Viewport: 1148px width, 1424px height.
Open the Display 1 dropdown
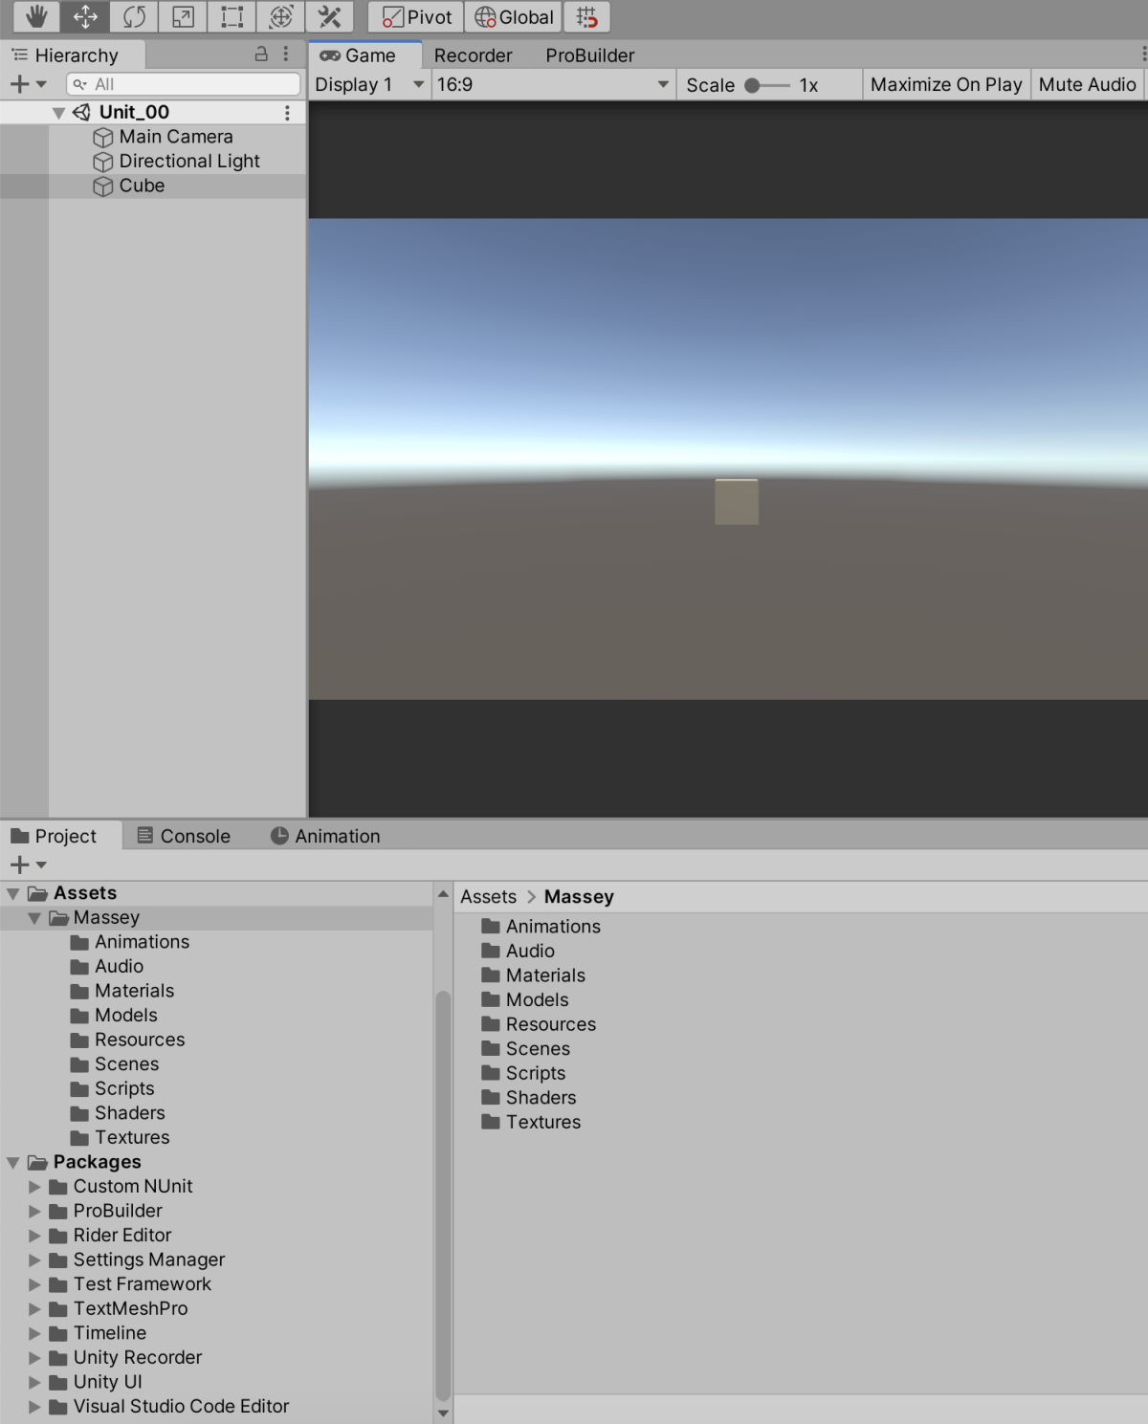(369, 84)
